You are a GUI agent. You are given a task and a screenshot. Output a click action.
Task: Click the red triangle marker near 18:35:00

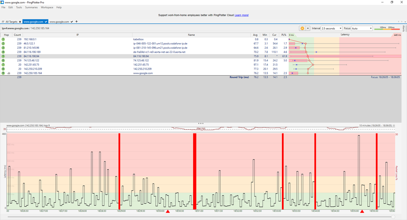tap(362, 211)
